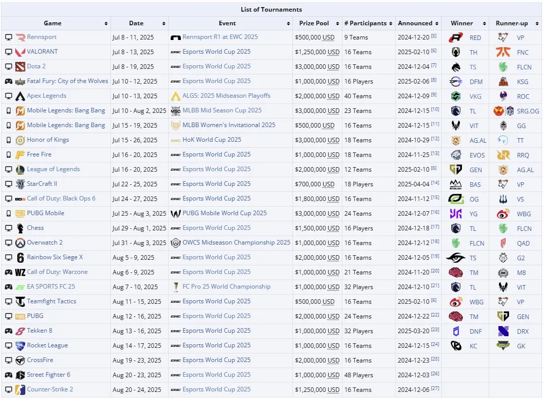
Task: Open Esports World Cup 2025 in Tekken 8 row
Action: pyautogui.click(x=216, y=330)
